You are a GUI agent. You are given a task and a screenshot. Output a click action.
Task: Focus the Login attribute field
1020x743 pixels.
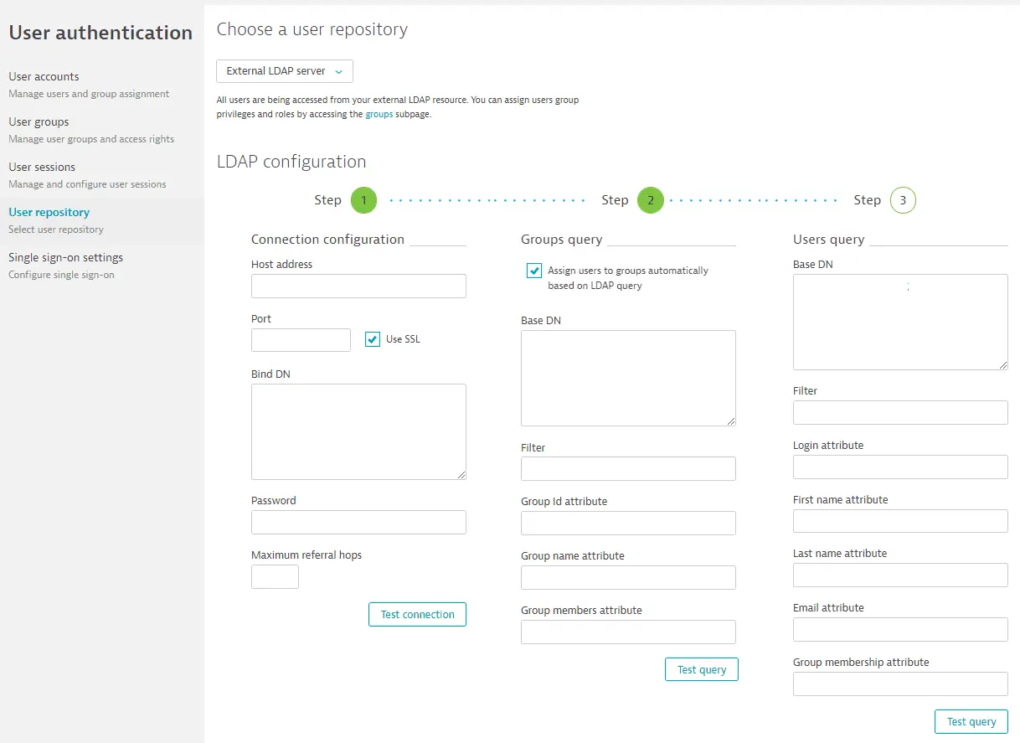900,467
